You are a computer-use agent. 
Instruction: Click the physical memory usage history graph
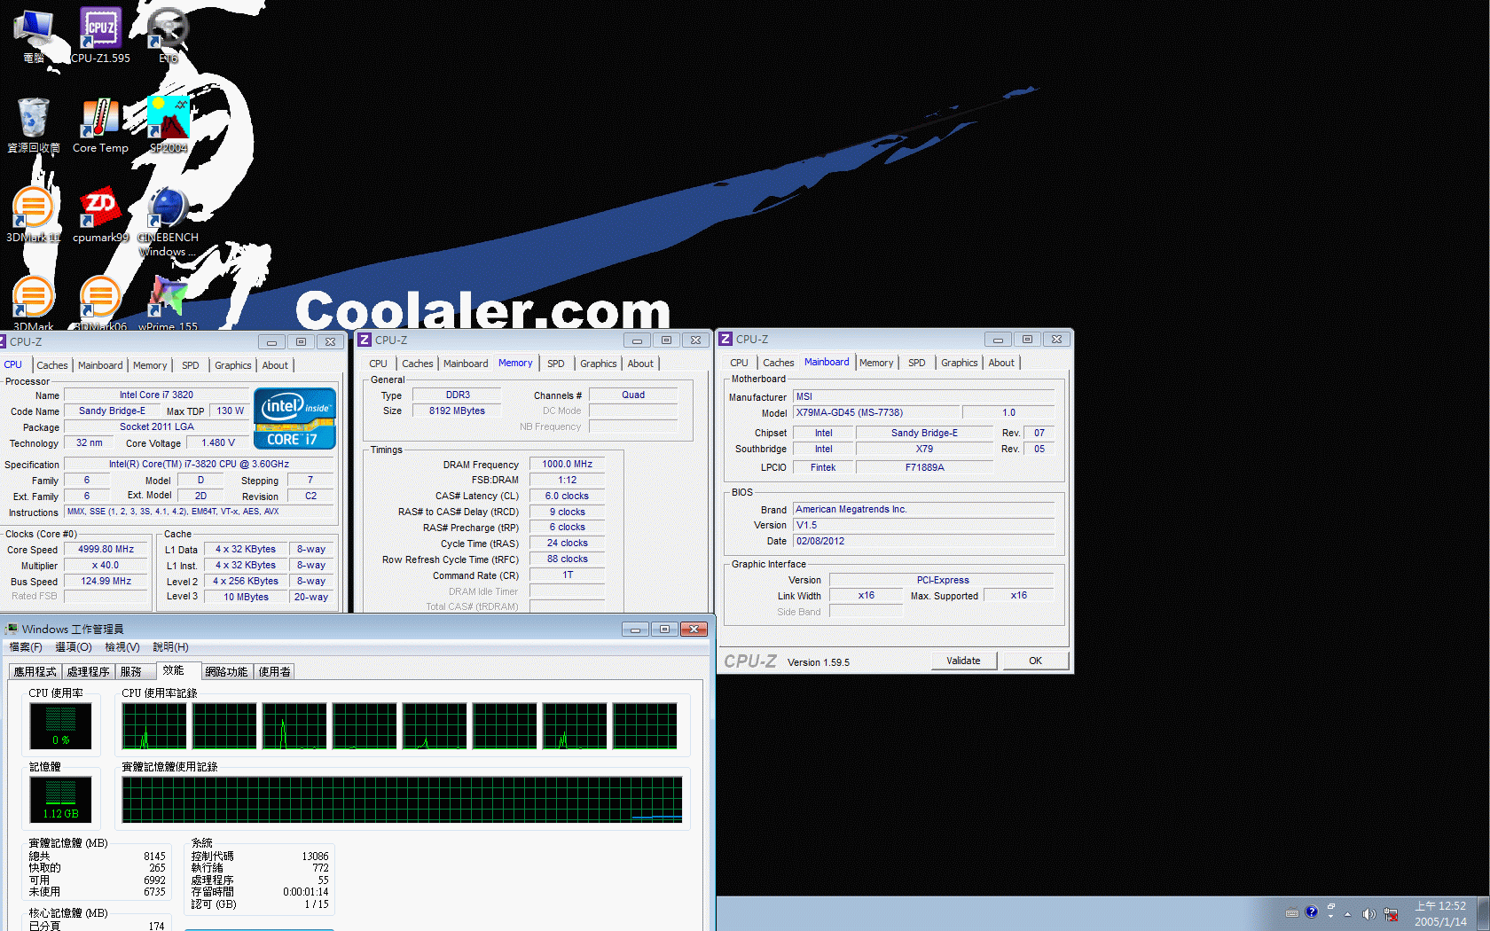[402, 800]
